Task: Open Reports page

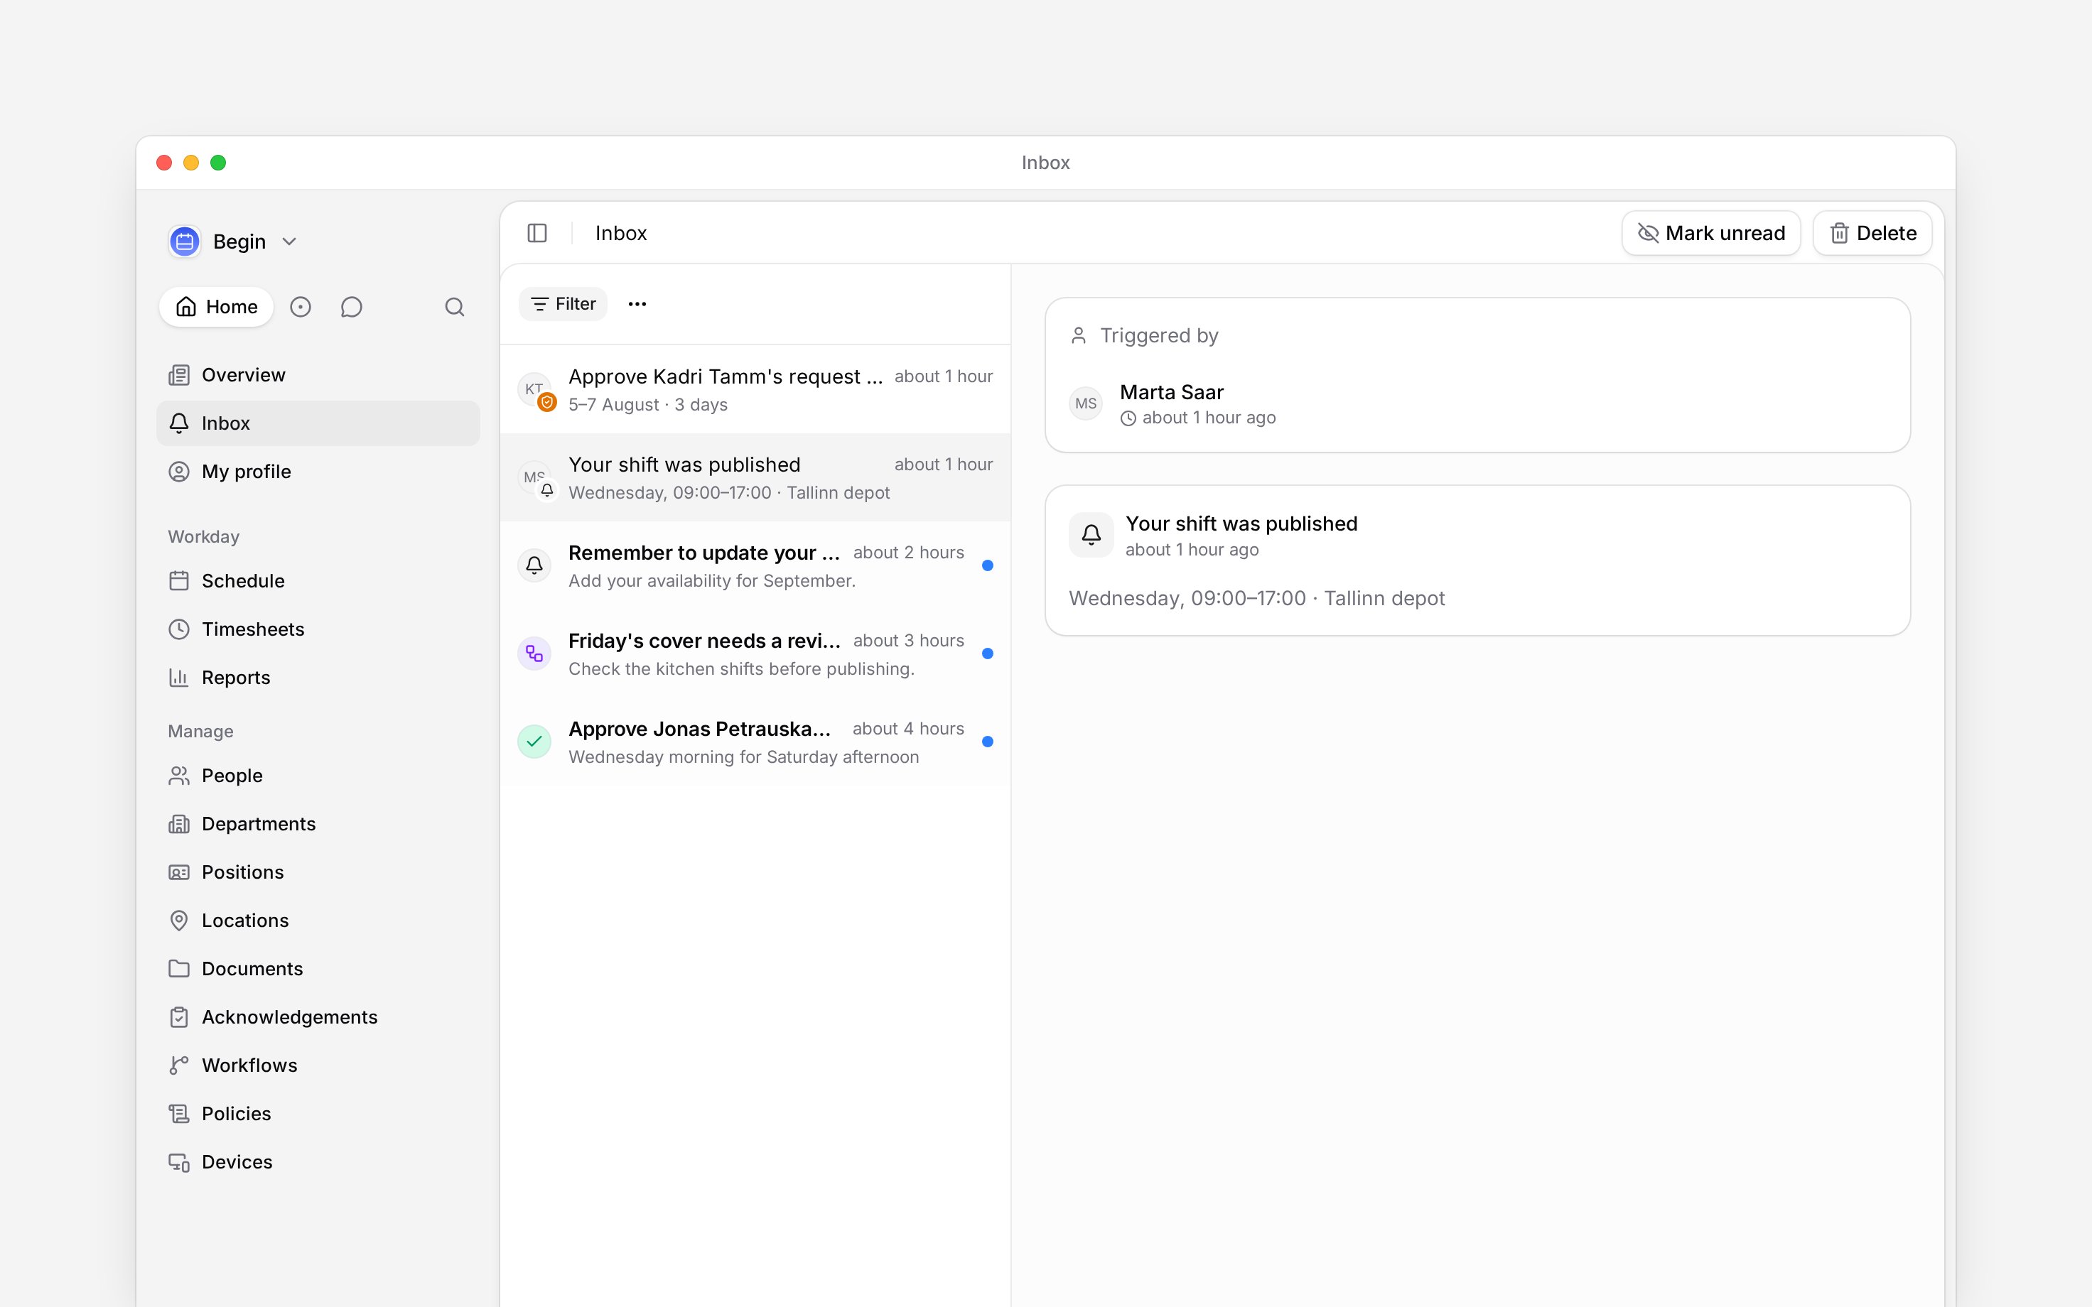Action: point(318,678)
